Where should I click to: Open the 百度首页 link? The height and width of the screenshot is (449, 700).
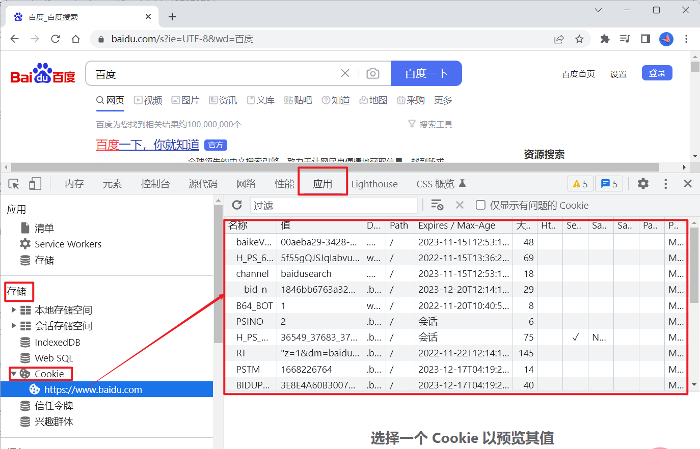(578, 74)
